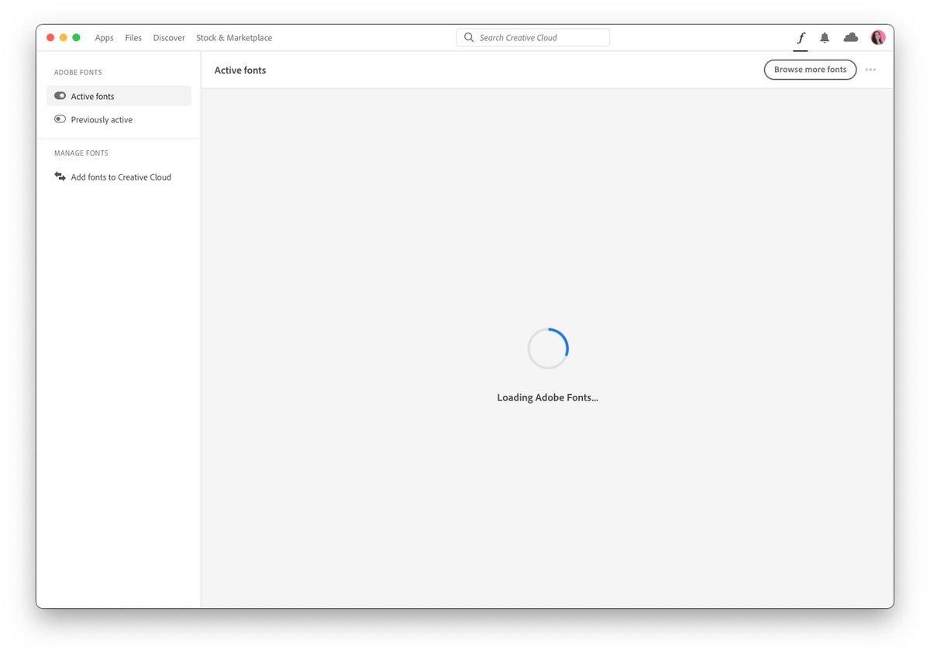This screenshot has height=656, width=930.
Task: Open the user profile avatar
Action: [878, 37]
